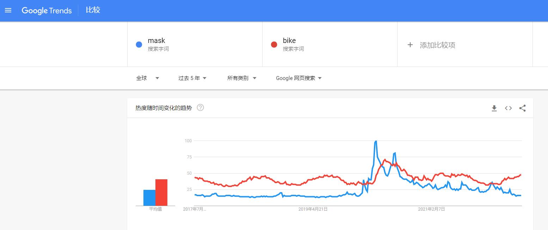
Task: Share the interest over time chart
Action: coord(522,108)
